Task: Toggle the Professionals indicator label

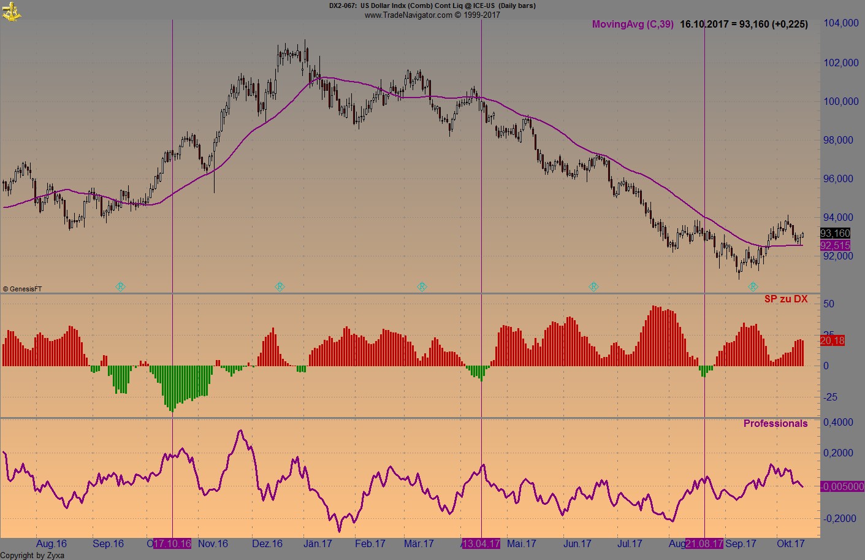Action: 775,423
